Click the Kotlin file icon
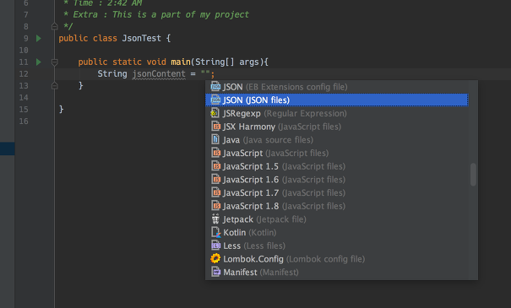511x308 pixels. [x=215, y=232]
